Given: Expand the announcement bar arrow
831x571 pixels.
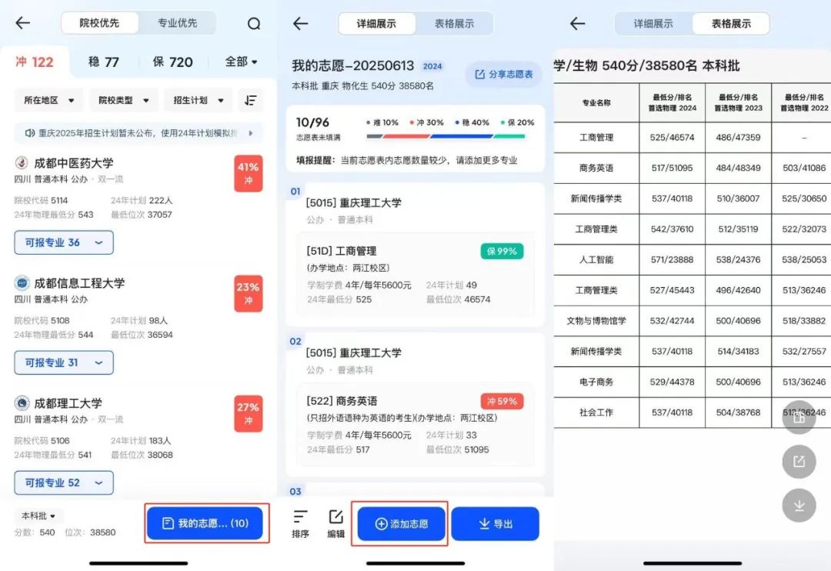Looking at the screenshot, I should 251,133.
